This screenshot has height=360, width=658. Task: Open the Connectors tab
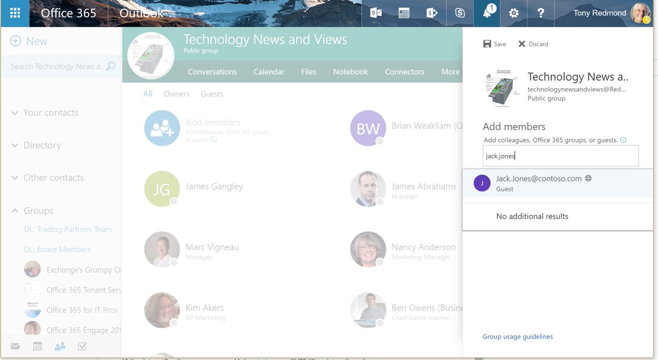pos(405,72)
